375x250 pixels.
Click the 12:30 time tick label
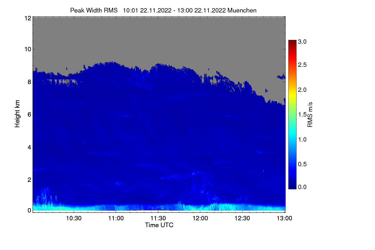pyautogui.click(x=242, y=218)
